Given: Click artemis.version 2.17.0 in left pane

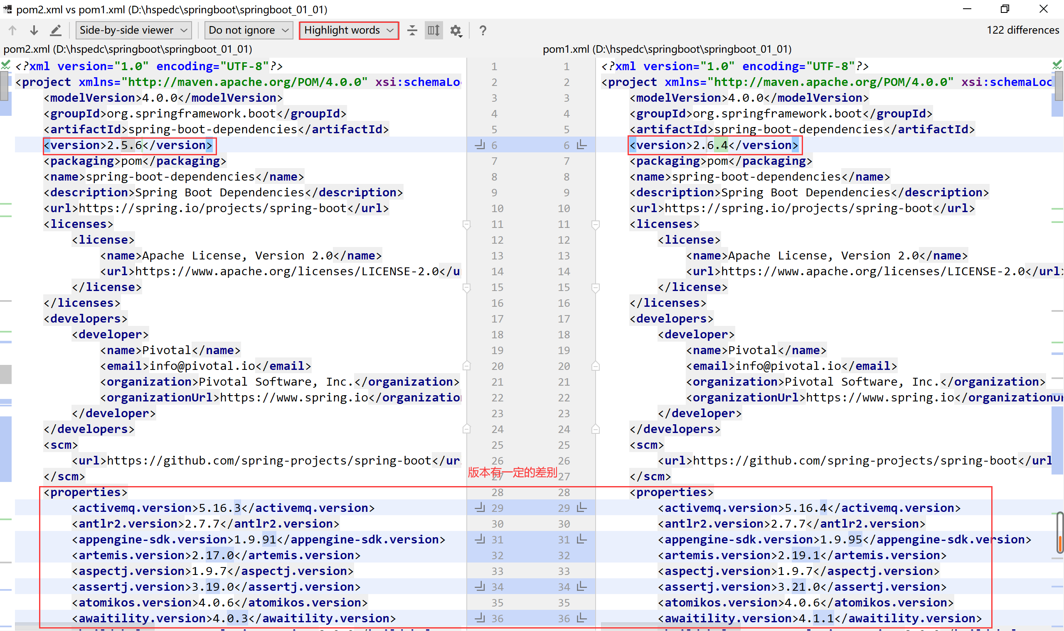Looking at the screenshot, I should point(216,555).
